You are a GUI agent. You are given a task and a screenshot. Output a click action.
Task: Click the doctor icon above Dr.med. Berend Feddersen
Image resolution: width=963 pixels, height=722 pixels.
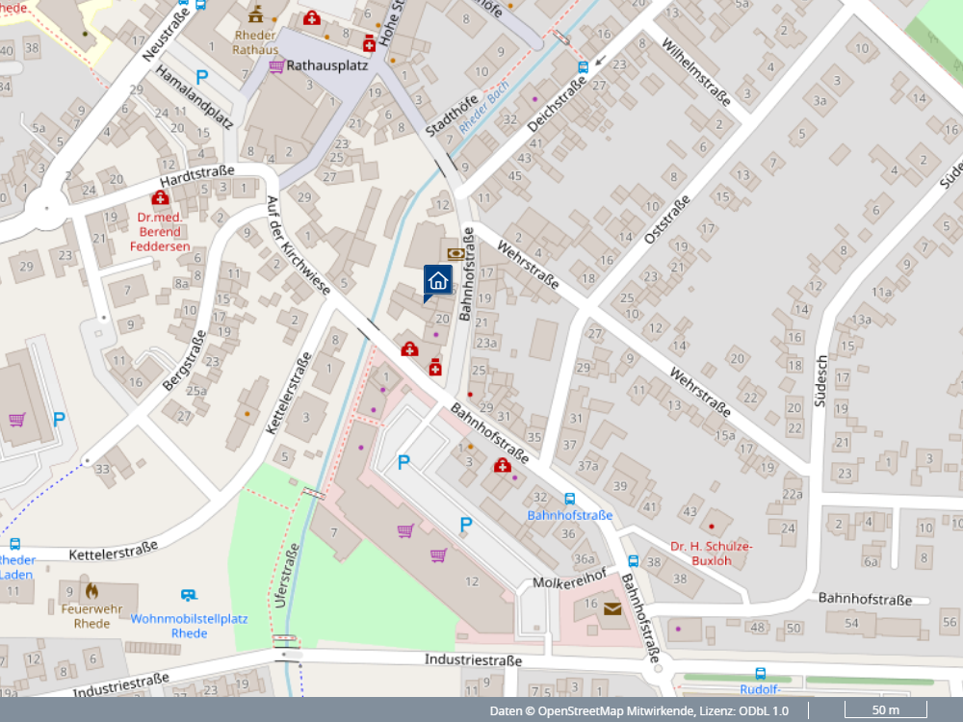(x=160, y=197)
